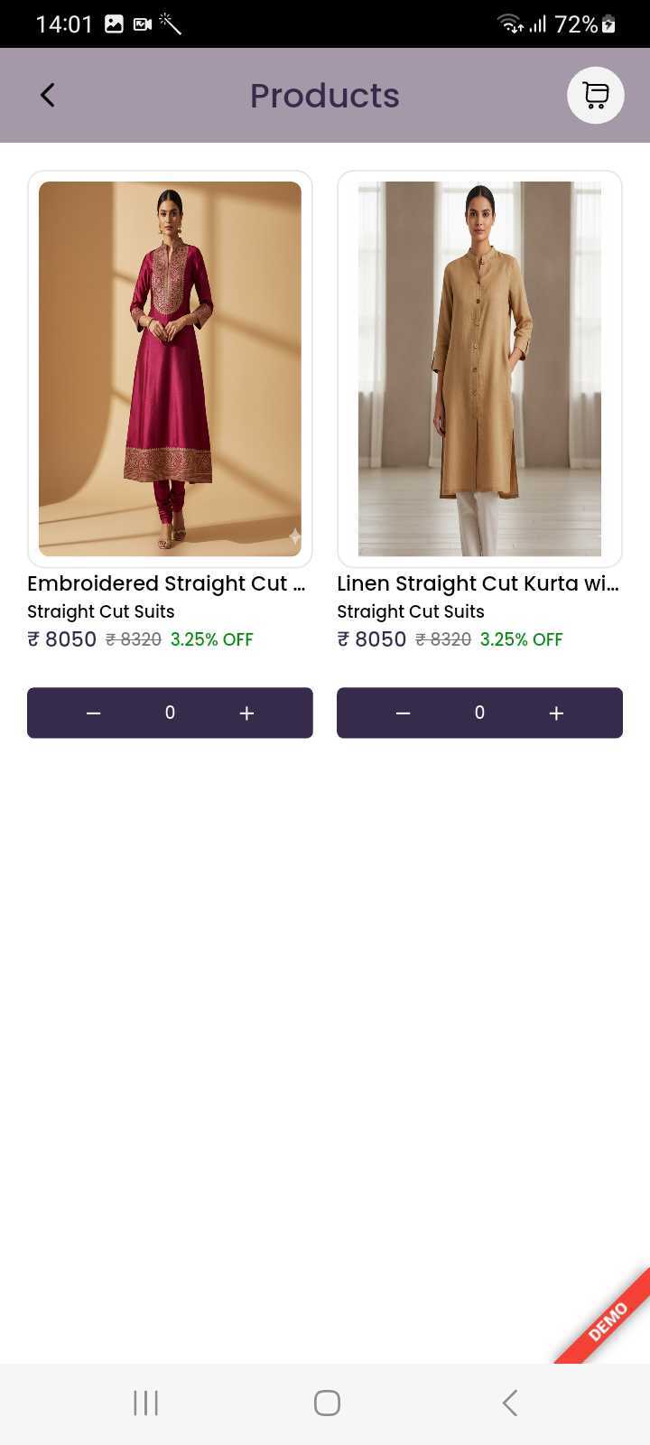Tap the ₹ 8050 price of linen kurta
650x1445 pixels.
[372, 639]
